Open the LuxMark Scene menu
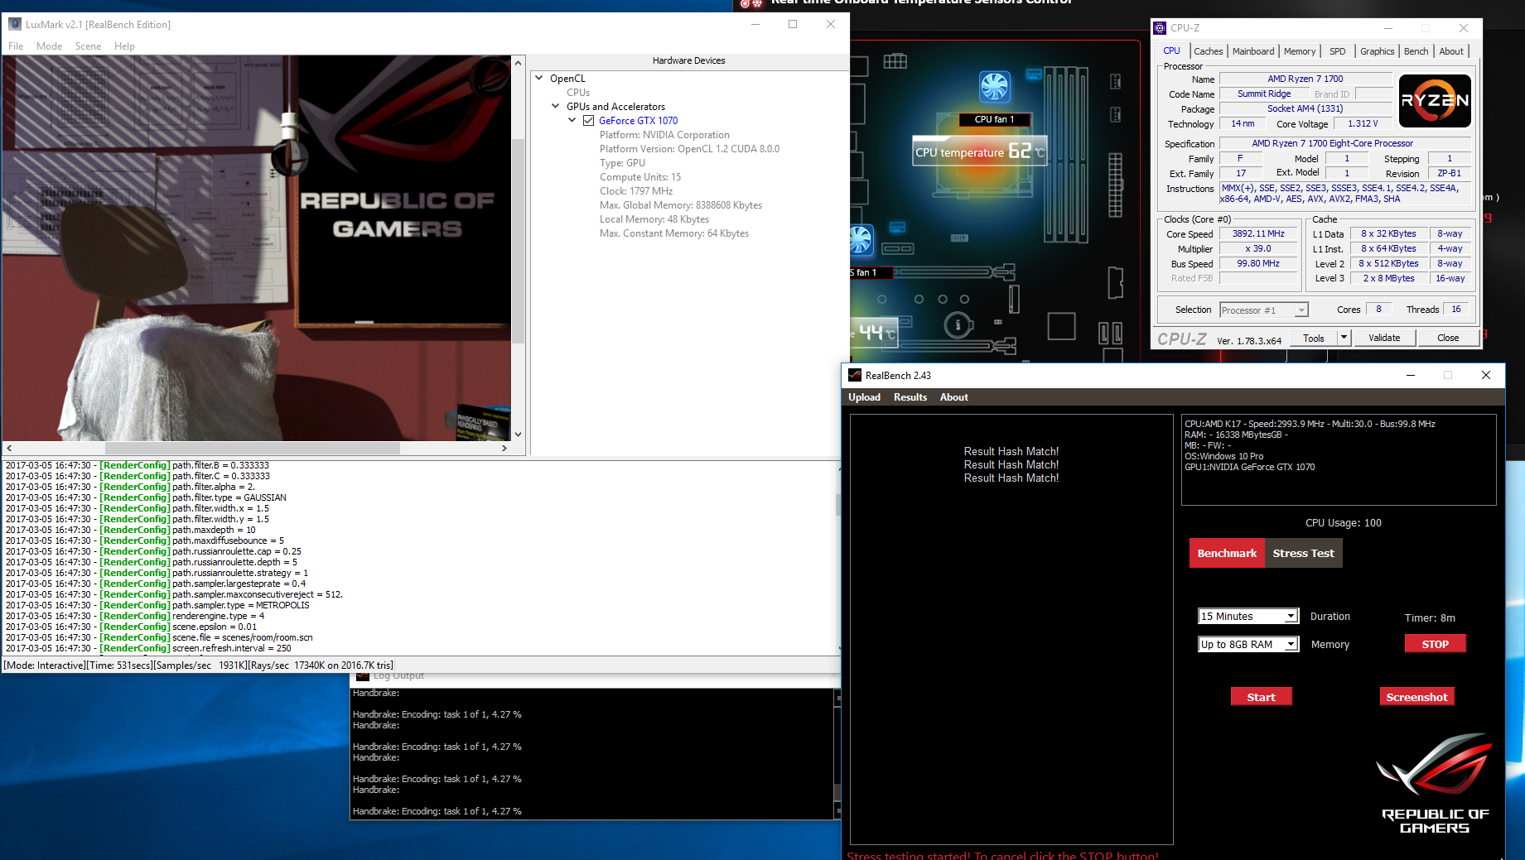1525x860 pixels. 88,46
